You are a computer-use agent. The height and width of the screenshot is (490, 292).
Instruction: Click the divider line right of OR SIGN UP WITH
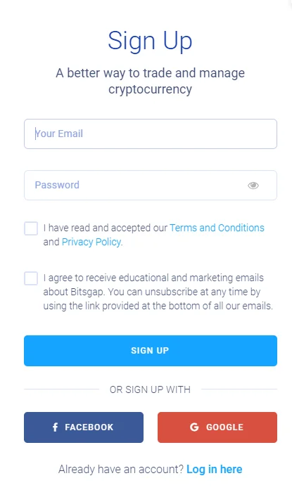(x=239, y=389)
